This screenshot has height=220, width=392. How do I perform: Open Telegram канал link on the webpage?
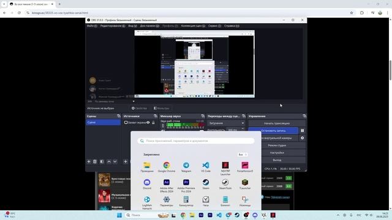(x=280, y=197)
